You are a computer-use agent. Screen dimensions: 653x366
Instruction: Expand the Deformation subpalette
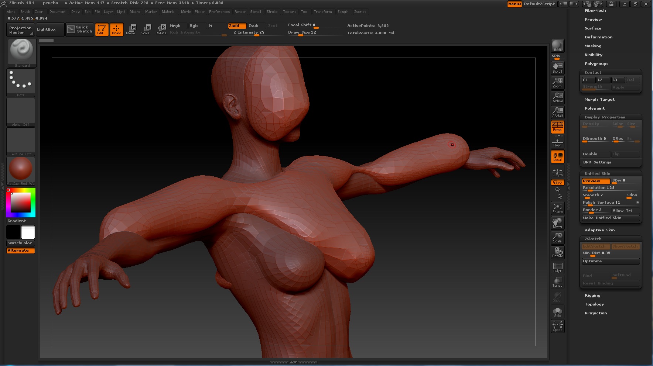(598, 37)
